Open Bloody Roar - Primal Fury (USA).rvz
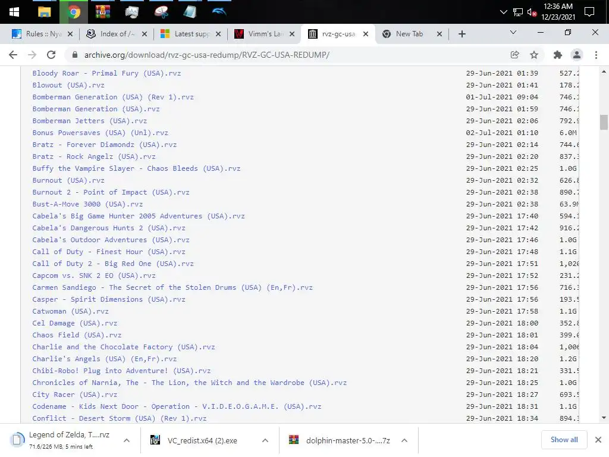This screenshot has height=457, width=609. (x=106, y=73)
